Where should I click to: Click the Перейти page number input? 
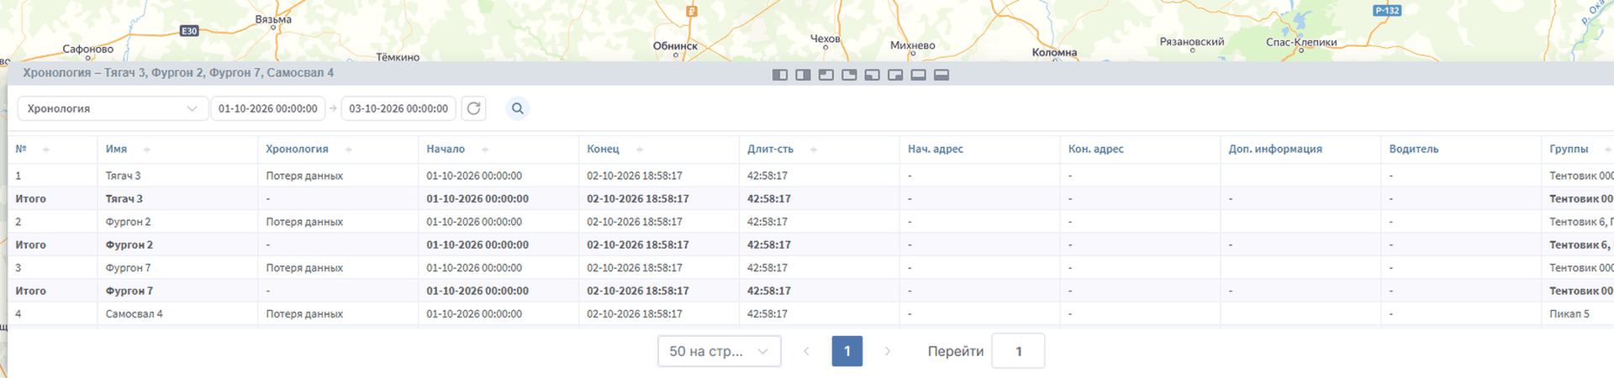[x=1018, y=351]
